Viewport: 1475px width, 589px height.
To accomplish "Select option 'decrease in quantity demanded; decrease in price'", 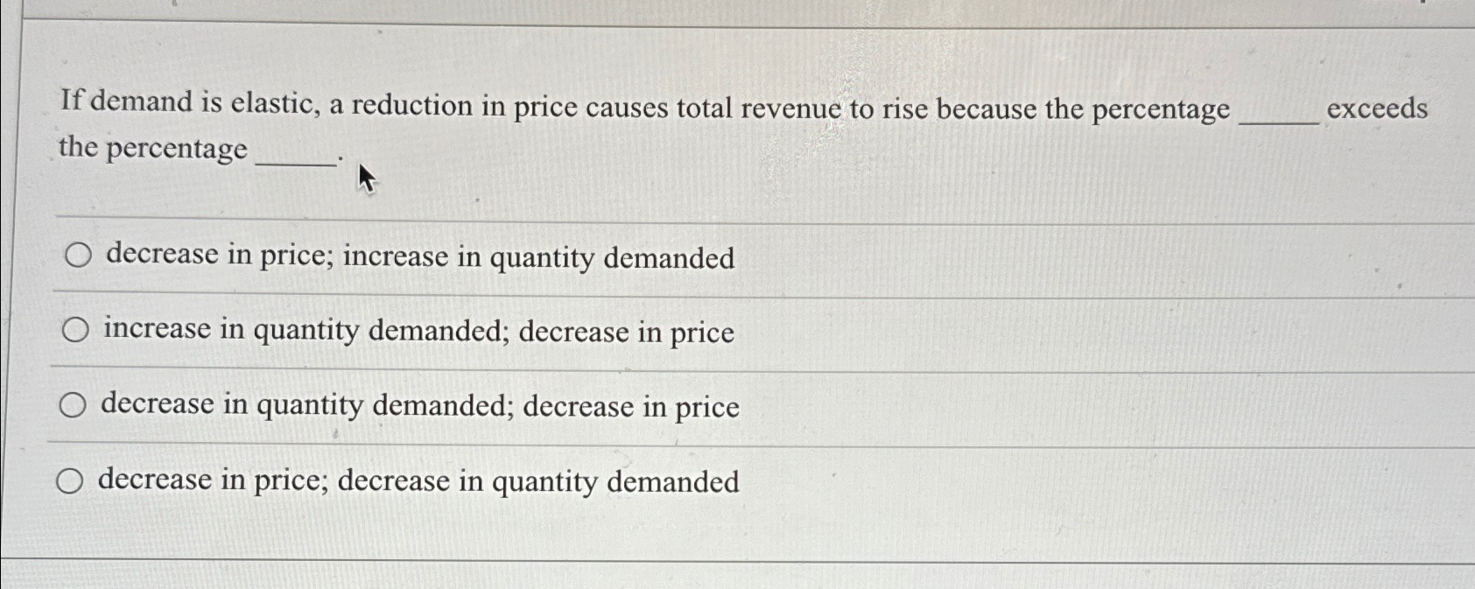I will (x=420, y=405).
